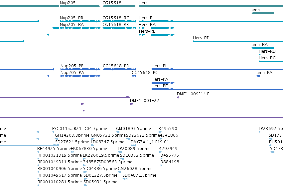The width and height of the screenshot is (283, 187).
Task: Select the SD01327.5prime EST label
Action: 100,176
